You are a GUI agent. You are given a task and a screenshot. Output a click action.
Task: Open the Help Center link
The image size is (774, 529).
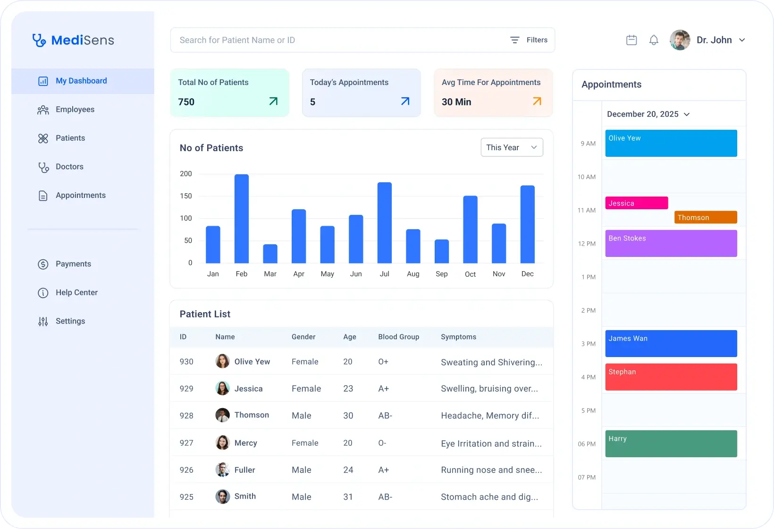[x=76, y=293]
